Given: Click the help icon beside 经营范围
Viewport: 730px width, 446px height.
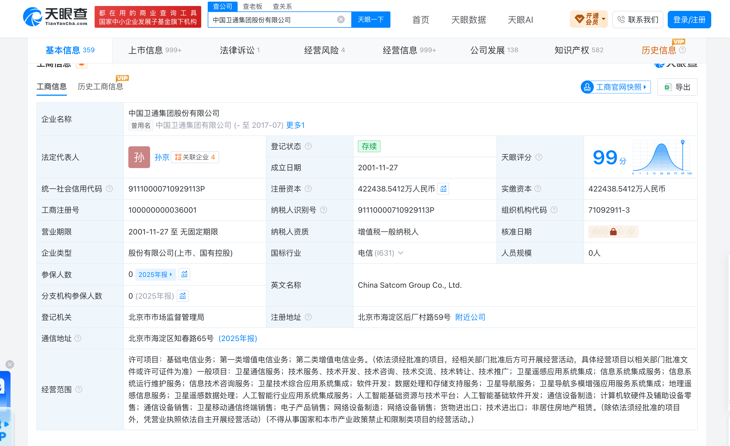Looking at the screenshot, I should click(79, 389).
